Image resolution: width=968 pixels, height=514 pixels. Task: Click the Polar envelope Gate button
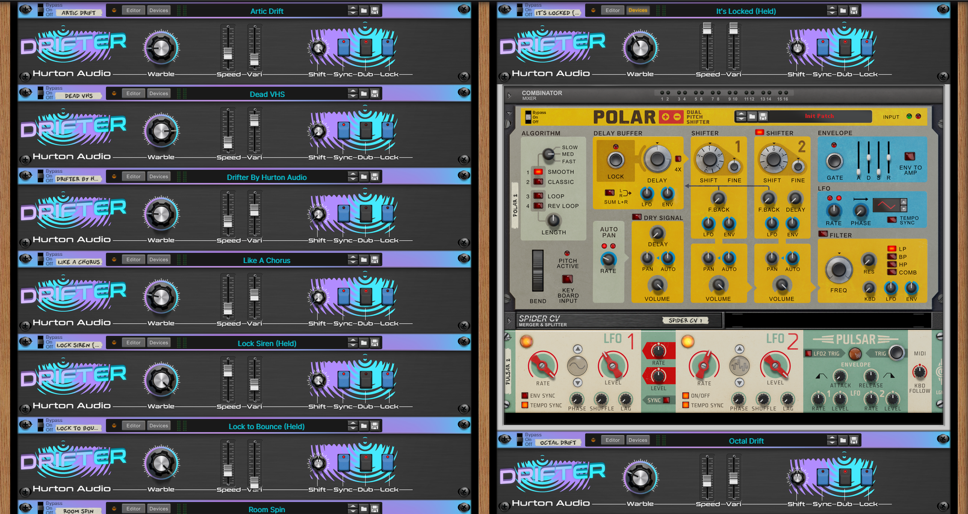(834, 161)
